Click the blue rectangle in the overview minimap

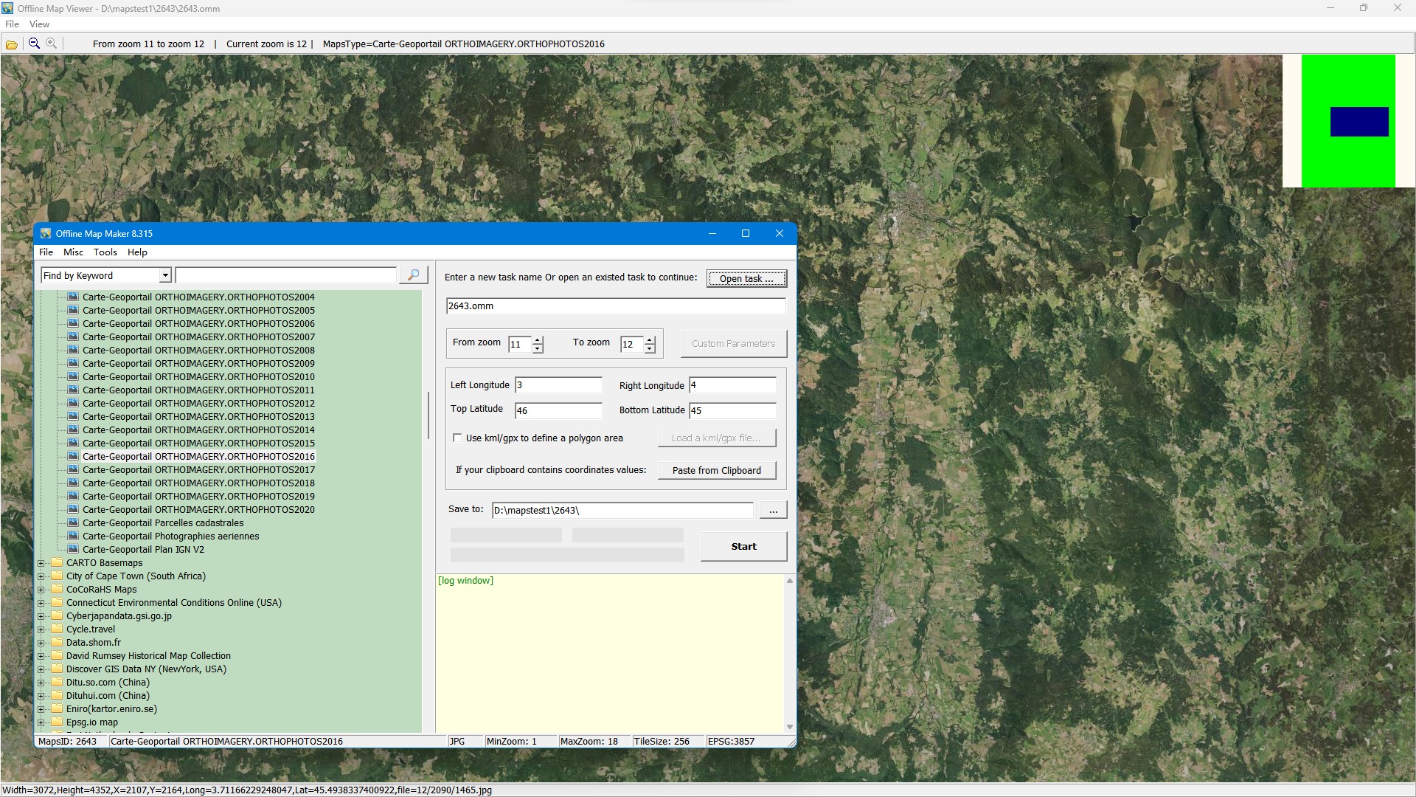1359,122
